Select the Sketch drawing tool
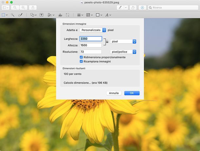This screenshot has height=151, width=200. pyautogui.click(x=20, y=15)
